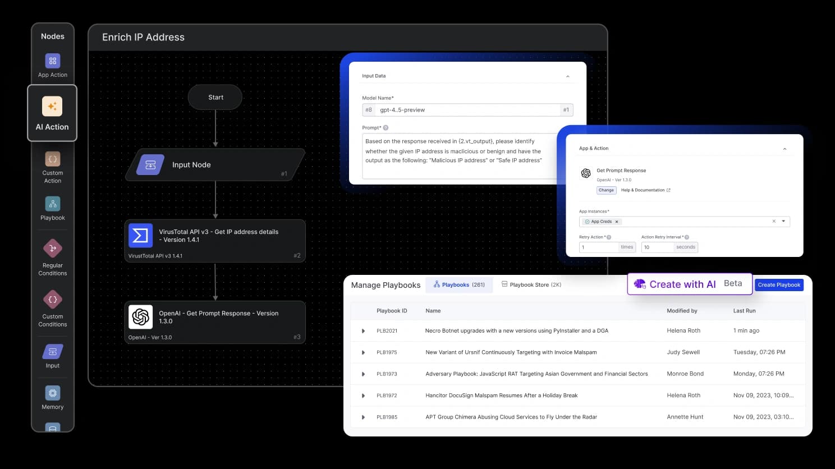835x469 pixels.
Task: Click the OpenAI logo in workflow node
Action: pyautogui.click(x=140, y=317)
